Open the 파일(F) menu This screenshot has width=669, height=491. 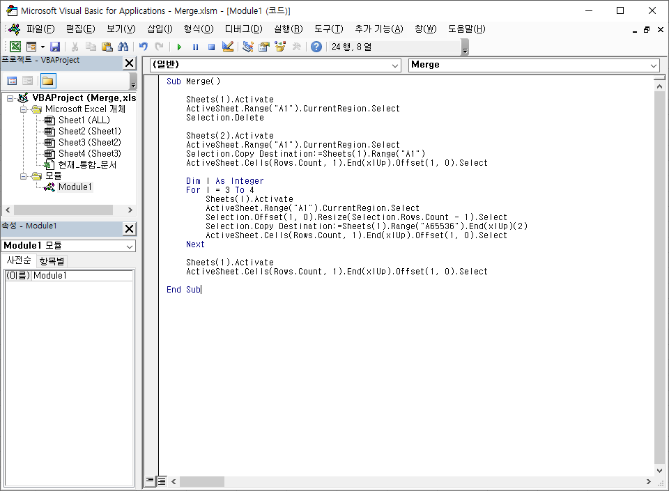click(40, 29)
